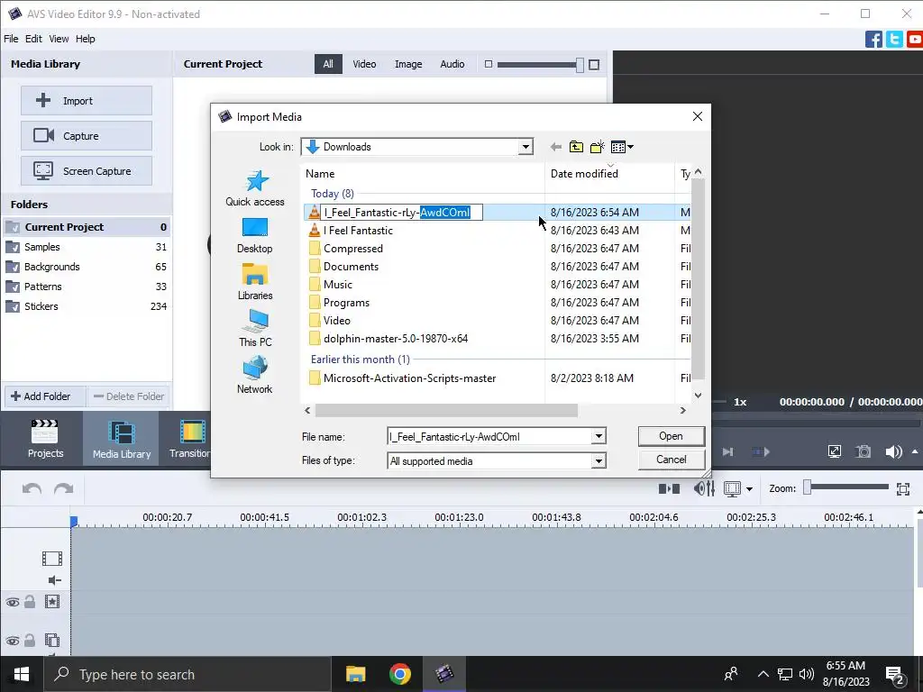Click the split clip icon above timeline
Screen dimensions: 923x692
point(670,489)
